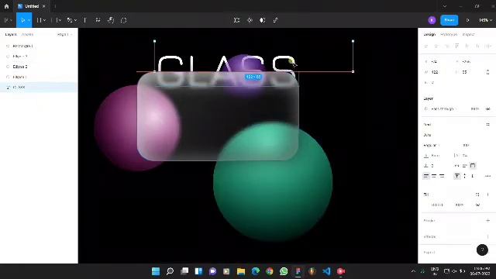
Task: Click the Distribute spacing icon
Action: pyautogui.click(x=488, y=46)
